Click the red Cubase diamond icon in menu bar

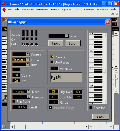[4, 10]
